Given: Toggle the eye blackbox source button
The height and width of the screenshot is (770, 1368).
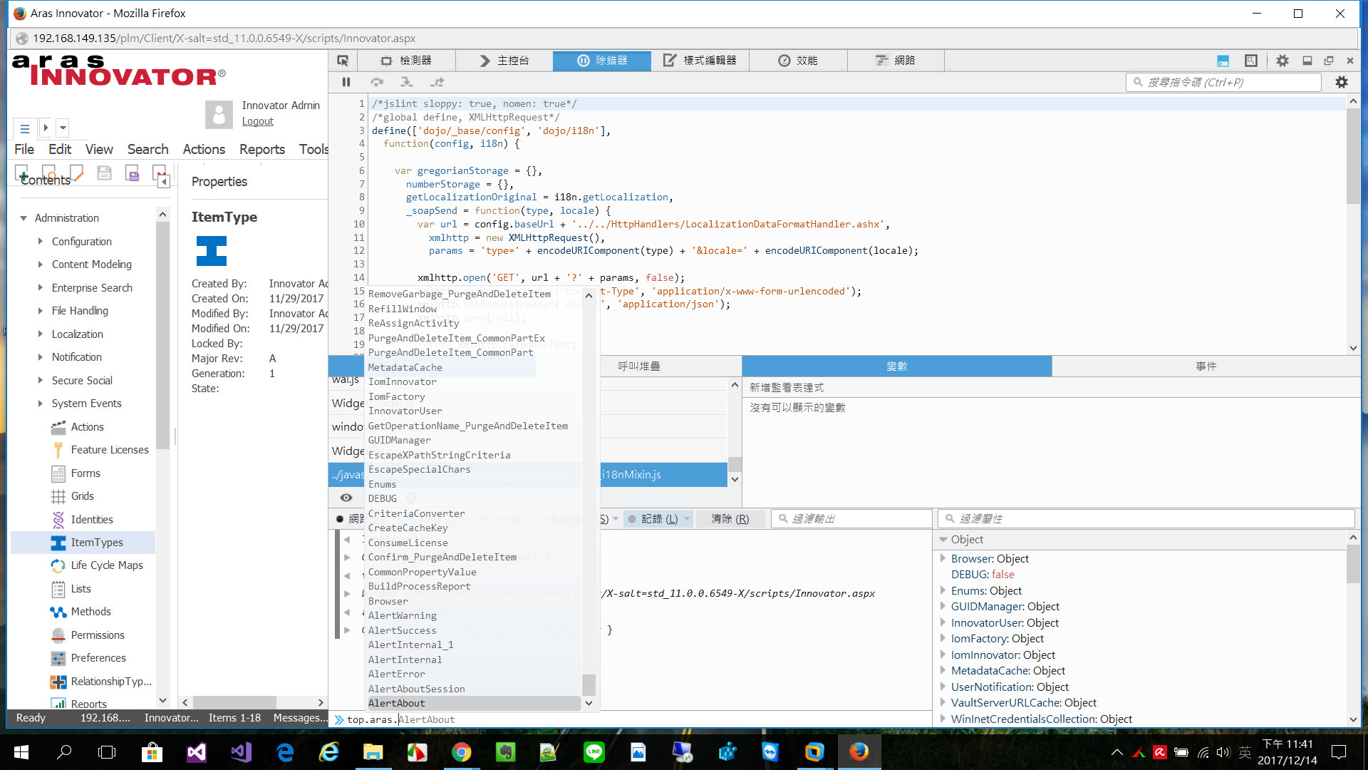Looking at the screenshot, I should tap(346, 498).
